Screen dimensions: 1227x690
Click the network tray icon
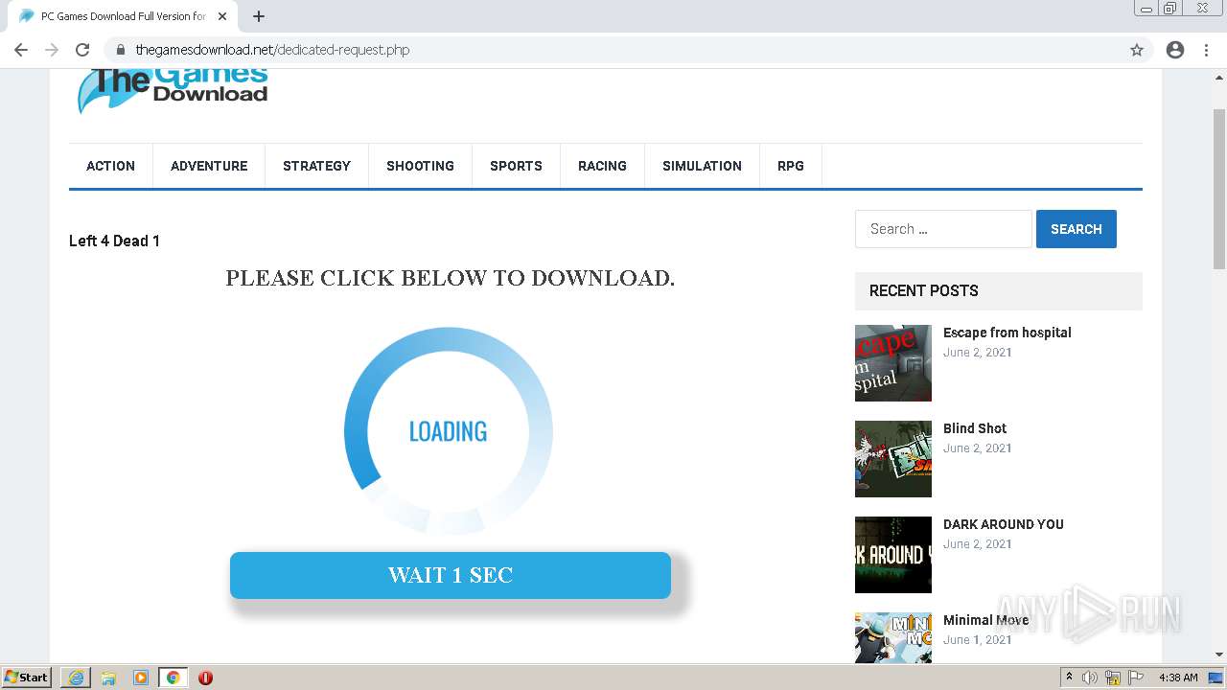click(1113, 678)
